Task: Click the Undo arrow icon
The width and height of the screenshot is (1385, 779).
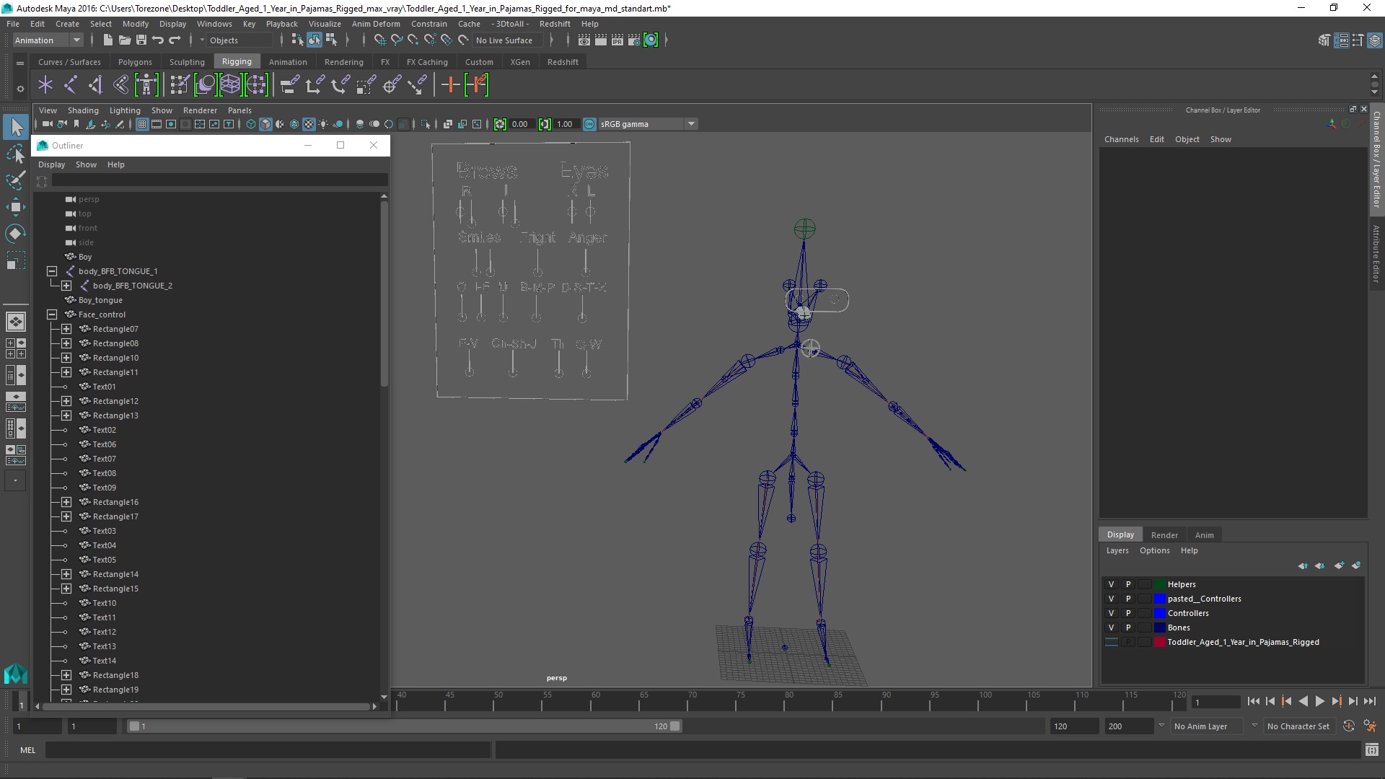Action: tap(158, 40)
